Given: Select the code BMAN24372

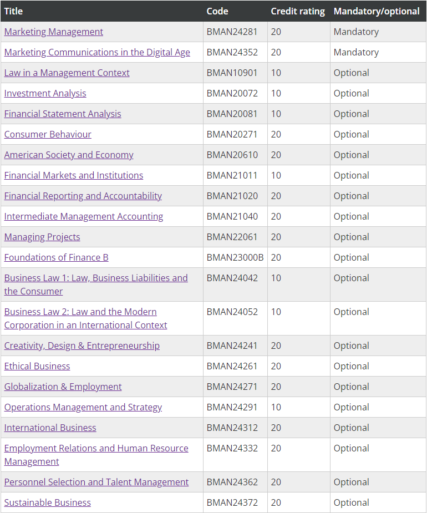Looking at the screenshot, I should pyautogui.click(x=232, y=503).
